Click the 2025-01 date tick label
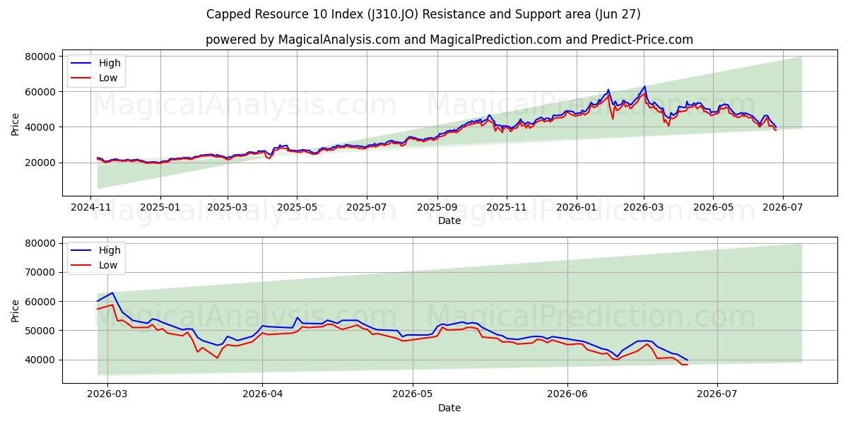Screen dimensions: 848x424 point(160,208)
